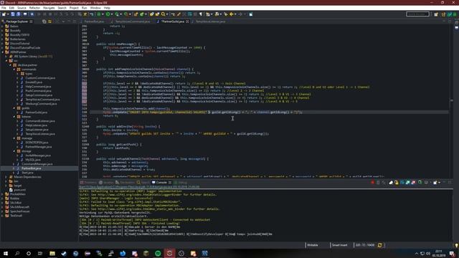
Task: Select pom.xml in Package Explorer
Action: click(19, 189)
